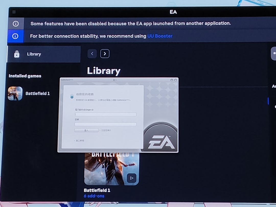The width and height of the screenshot is (276, 207).
Task: Minimize the EA login dialog
Action: point(172,80)
